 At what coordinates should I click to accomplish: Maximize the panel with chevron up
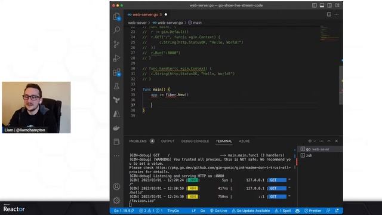[x=329, y=141]
